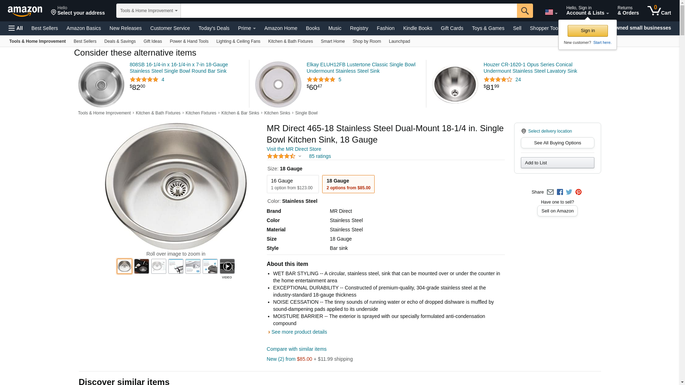The height and width of the screenshot is (385, 685).
Task: Expand the star rating breakdown chevron
Action: coord(300,156)
